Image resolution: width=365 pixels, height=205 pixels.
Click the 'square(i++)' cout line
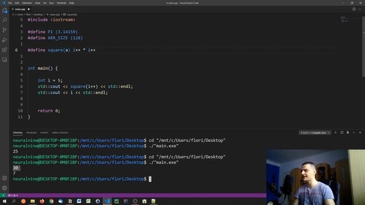coord(85,87)
